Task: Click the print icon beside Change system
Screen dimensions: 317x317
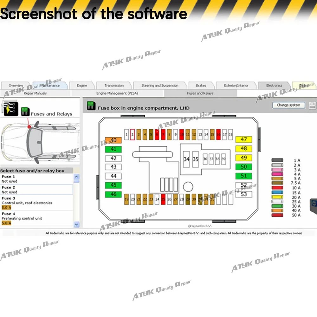Action: pyautogui.click(x=312, y=105)
